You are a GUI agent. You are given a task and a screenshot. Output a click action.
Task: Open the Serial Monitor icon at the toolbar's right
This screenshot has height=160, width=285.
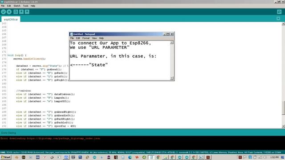pos(279,12)
